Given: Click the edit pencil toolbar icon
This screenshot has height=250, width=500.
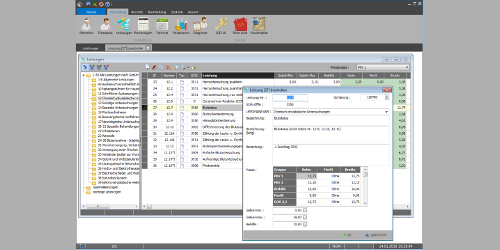Looking at the screenshot, I should 154,67.
